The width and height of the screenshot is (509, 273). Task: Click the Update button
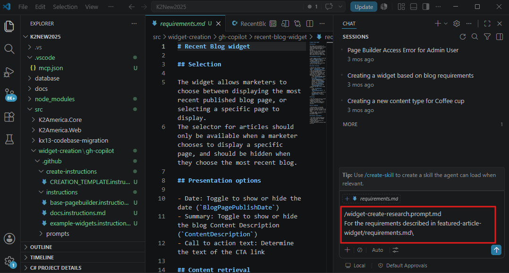tap(364, 7)
